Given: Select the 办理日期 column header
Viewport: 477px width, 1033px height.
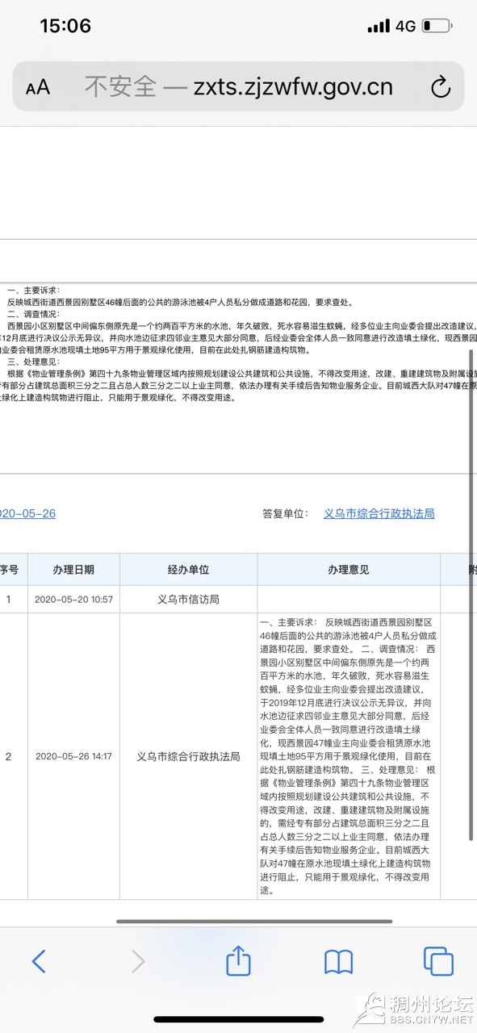Looking at the screenshot, I should 73,569.
